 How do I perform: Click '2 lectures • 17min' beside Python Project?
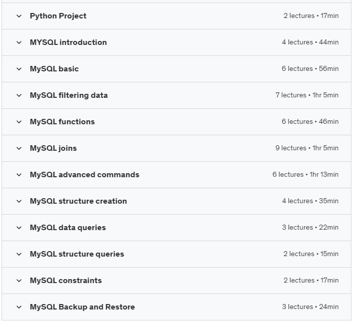(x=311, y=16)
